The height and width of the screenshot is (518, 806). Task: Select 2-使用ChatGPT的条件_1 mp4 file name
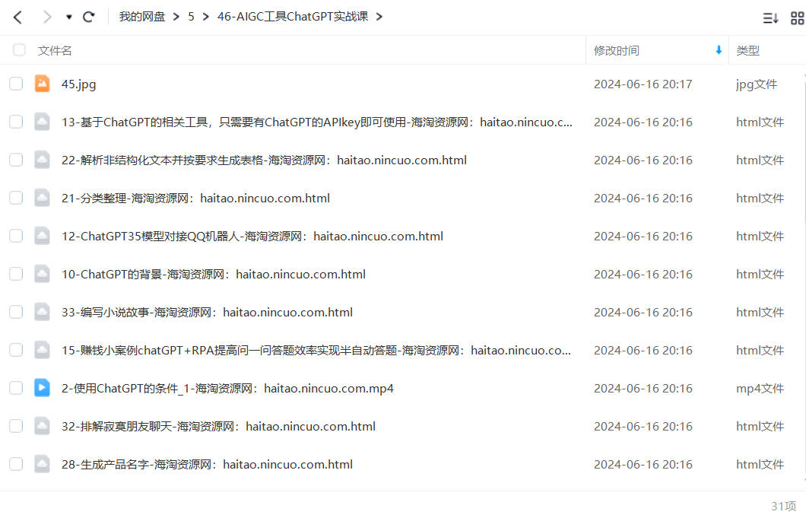227,389
